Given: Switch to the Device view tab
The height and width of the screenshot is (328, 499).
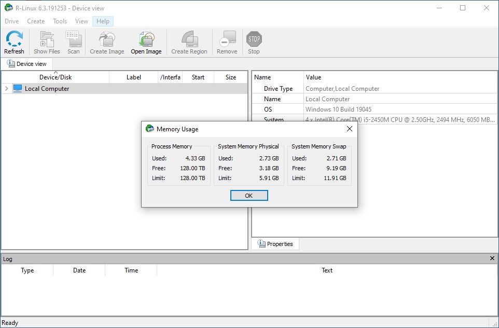Looking at the screenshot, I should (x=27, y=64).
